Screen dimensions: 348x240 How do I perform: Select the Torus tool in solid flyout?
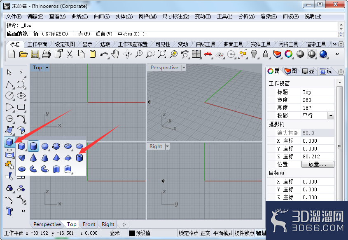(x=22, y=169)
